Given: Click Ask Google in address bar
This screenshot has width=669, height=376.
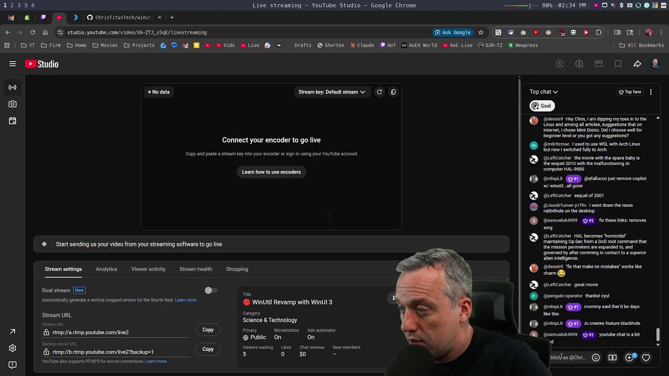Looking at the screenshot, I should click(453, 32).
